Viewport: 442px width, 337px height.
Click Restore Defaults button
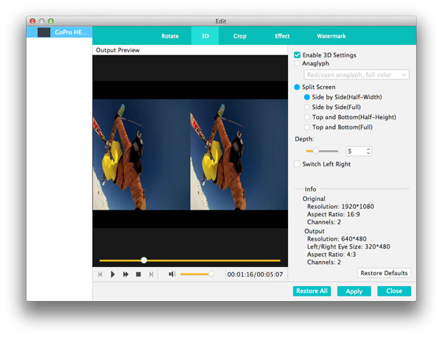[x=384, y=273]
